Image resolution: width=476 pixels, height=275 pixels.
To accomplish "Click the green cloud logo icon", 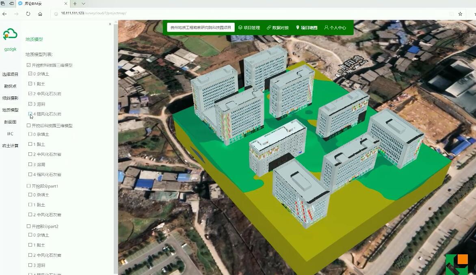I will click(10, 34).
